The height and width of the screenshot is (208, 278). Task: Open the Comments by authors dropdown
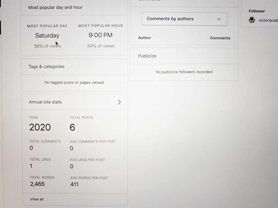(184, 19)
